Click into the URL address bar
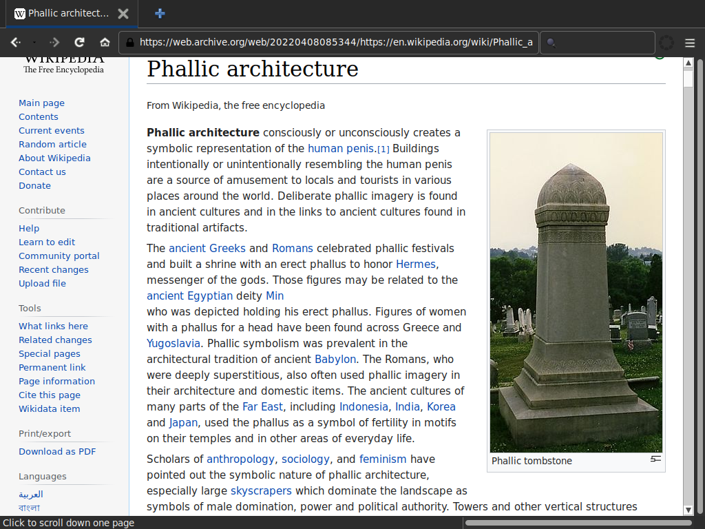 [x=335, y=42]
